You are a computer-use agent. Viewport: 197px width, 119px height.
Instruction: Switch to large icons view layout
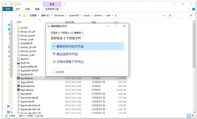(193, 116)
